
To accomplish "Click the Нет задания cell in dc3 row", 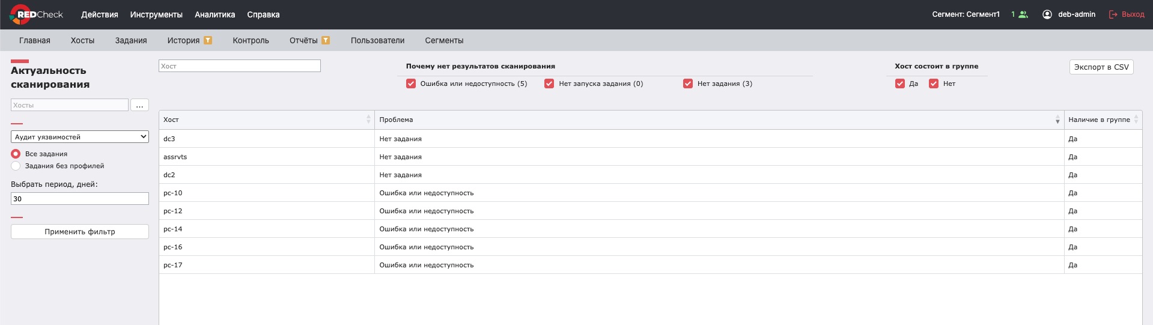I will [719, 139].
